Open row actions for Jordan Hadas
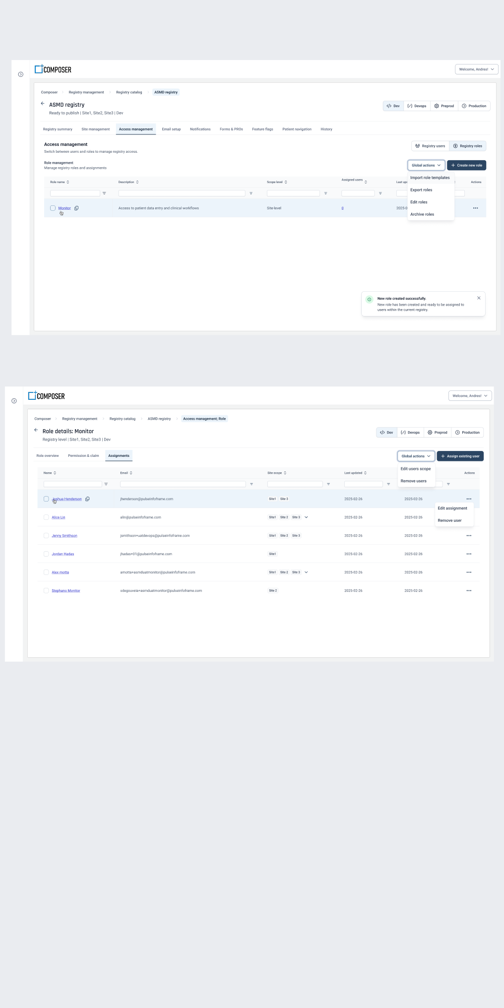Image resolution: width=504 pixels, height=1008 pixels. [x=469, y=554]
